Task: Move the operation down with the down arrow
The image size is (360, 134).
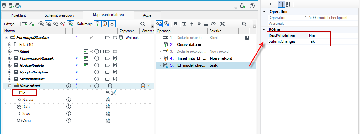Action: coord(199,24)
